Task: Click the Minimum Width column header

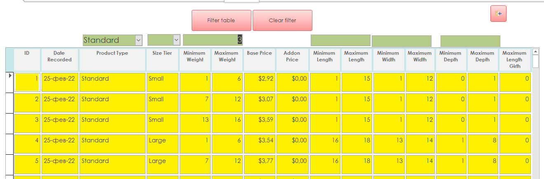Action: pos(389,60)
